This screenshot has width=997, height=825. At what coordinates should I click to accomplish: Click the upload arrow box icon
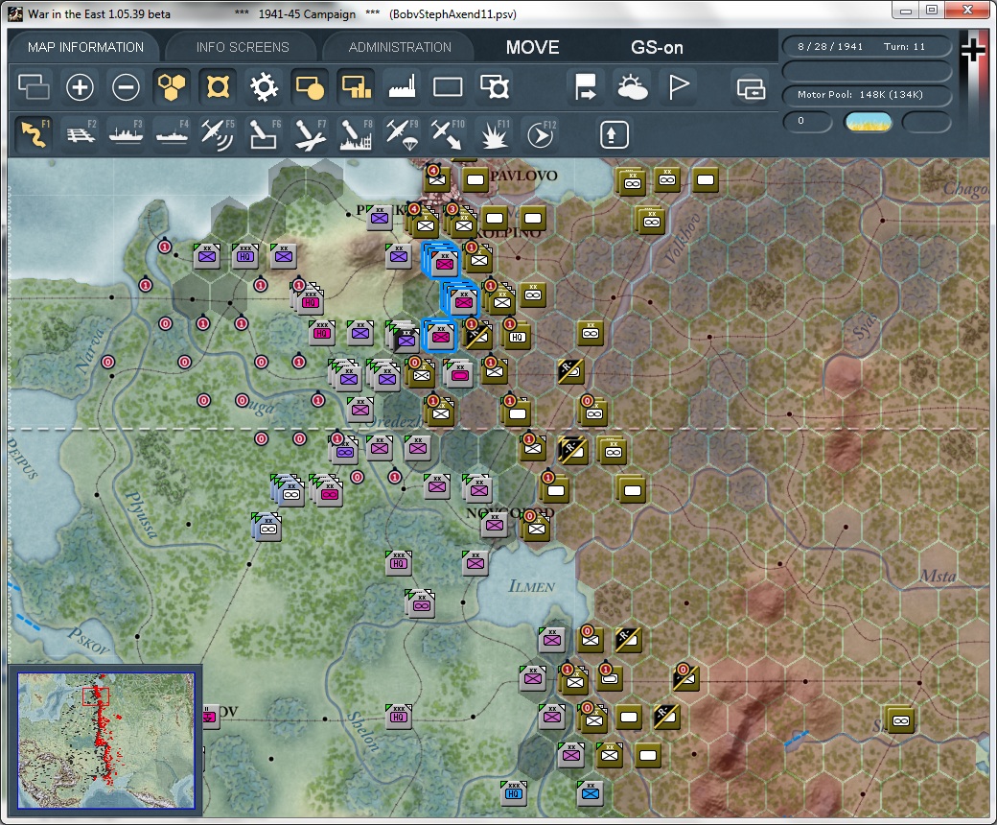[614, 134]
